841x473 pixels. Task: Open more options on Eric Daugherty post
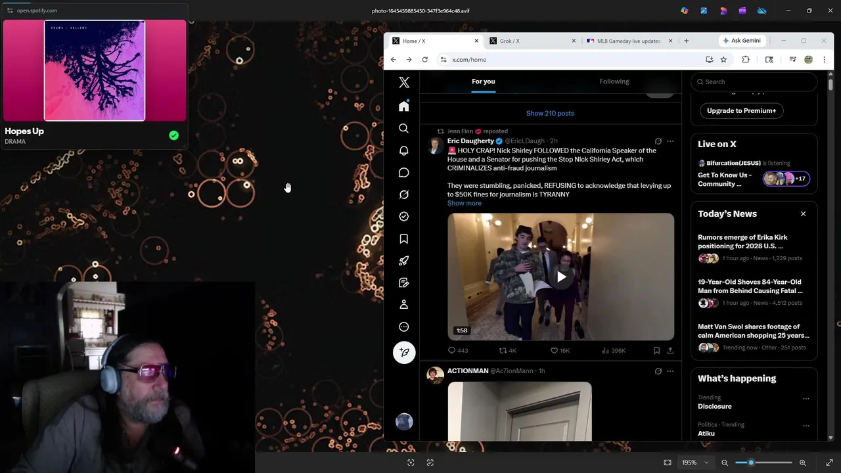[670, 141]
